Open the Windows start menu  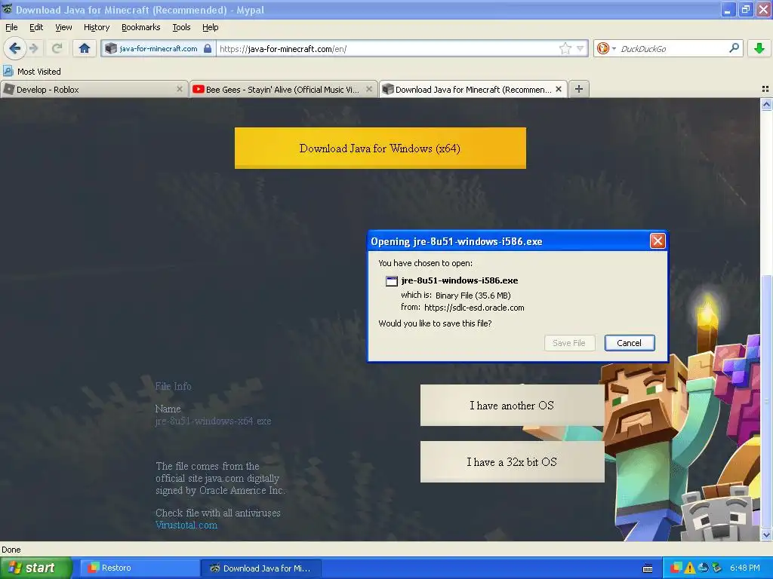point(35,568)
